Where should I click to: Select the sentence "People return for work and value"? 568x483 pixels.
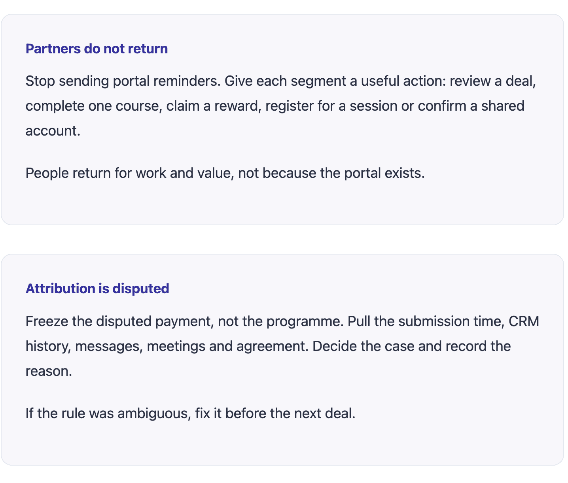(225, 174)
